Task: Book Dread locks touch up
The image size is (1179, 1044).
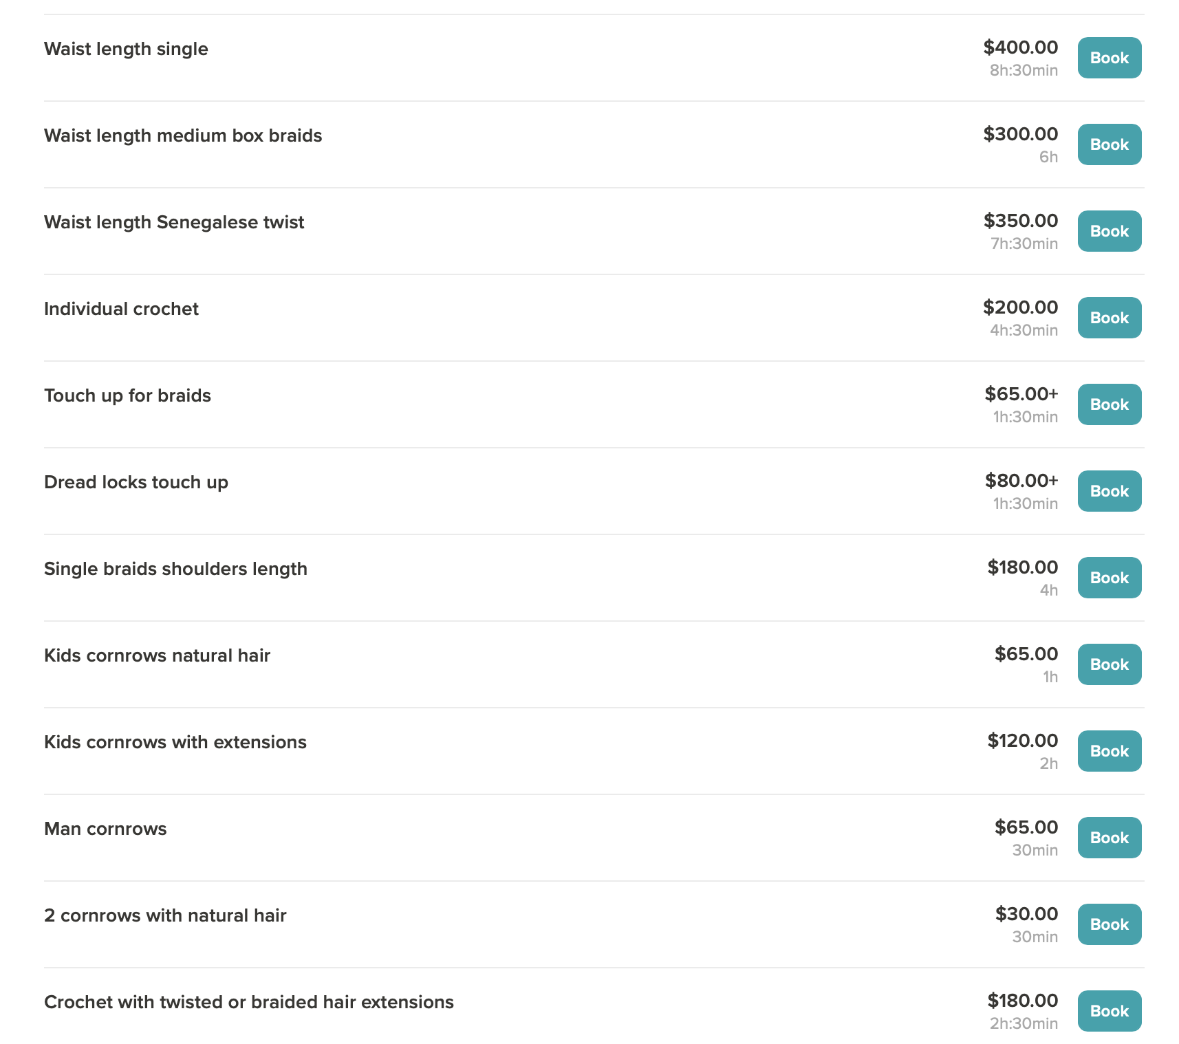Action: (x=1109, y=491)
